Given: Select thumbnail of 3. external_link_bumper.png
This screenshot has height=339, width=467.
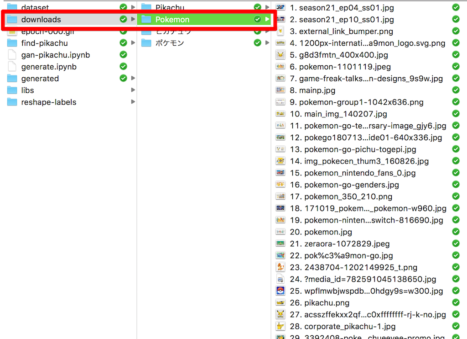Looking at the screenshot, I should tap(280, 32).
